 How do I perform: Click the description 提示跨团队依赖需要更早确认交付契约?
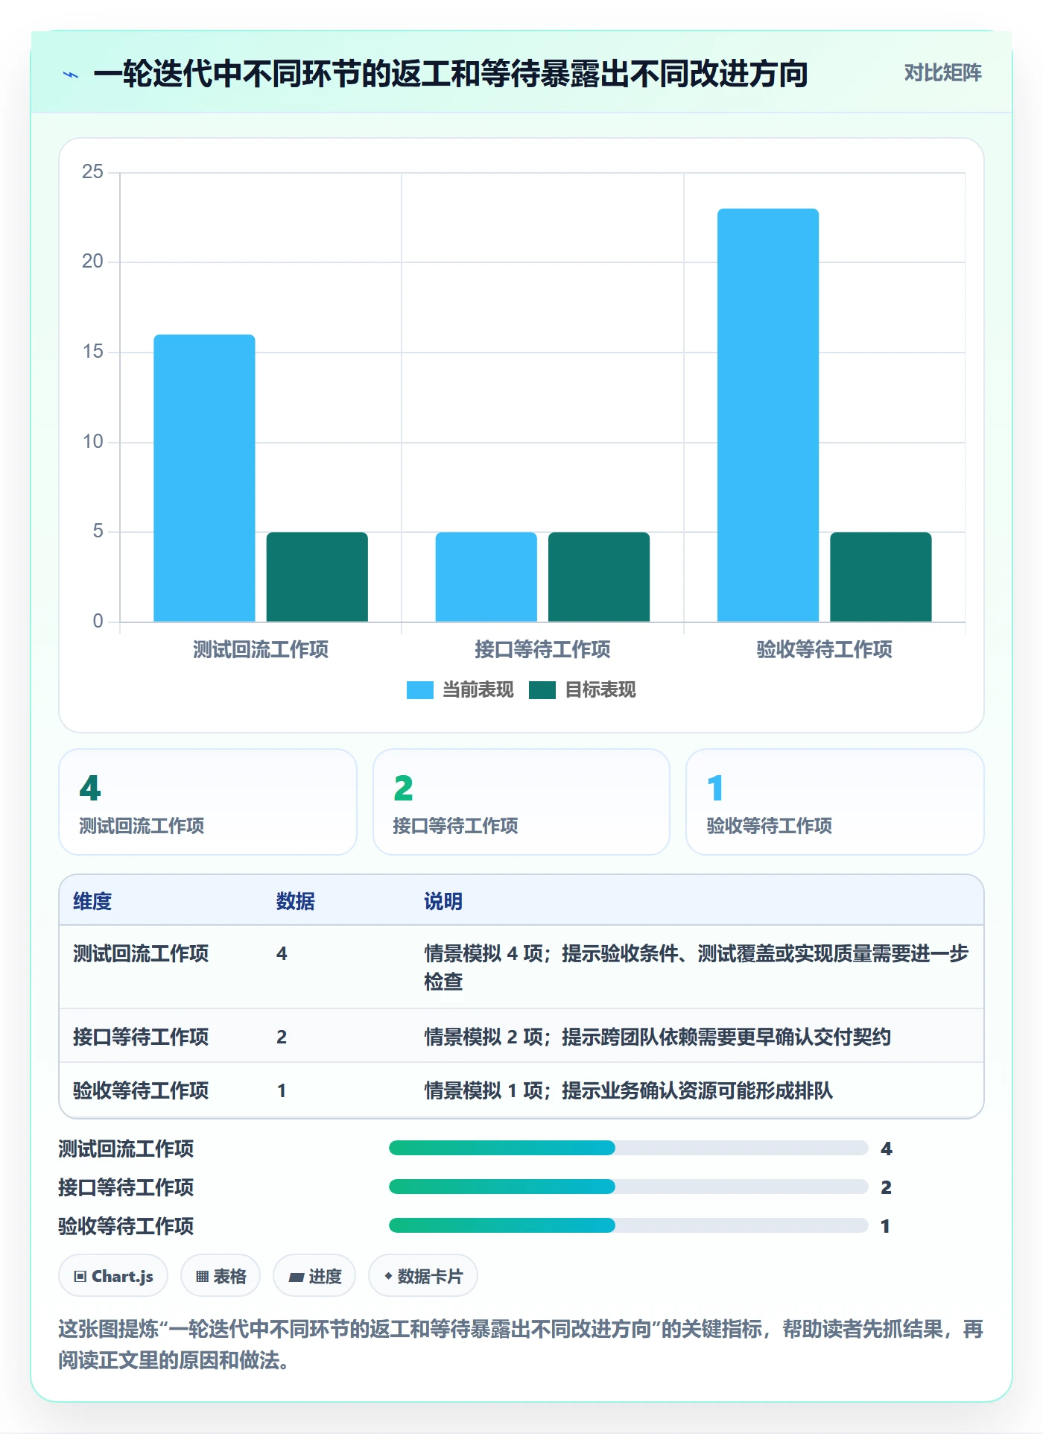pos(726,1037)
